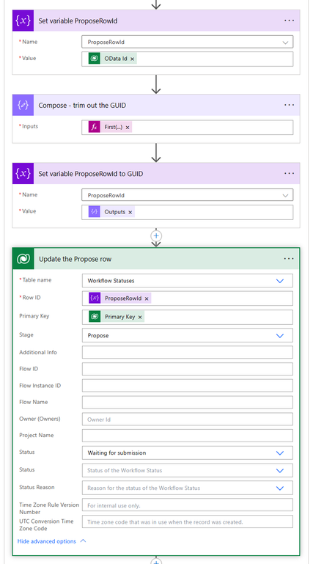The image size is (313, 564).
Task: Open the ellipsis menu for Set variable ProposeRowId to GUID
Action: click(x=289, y=173)
